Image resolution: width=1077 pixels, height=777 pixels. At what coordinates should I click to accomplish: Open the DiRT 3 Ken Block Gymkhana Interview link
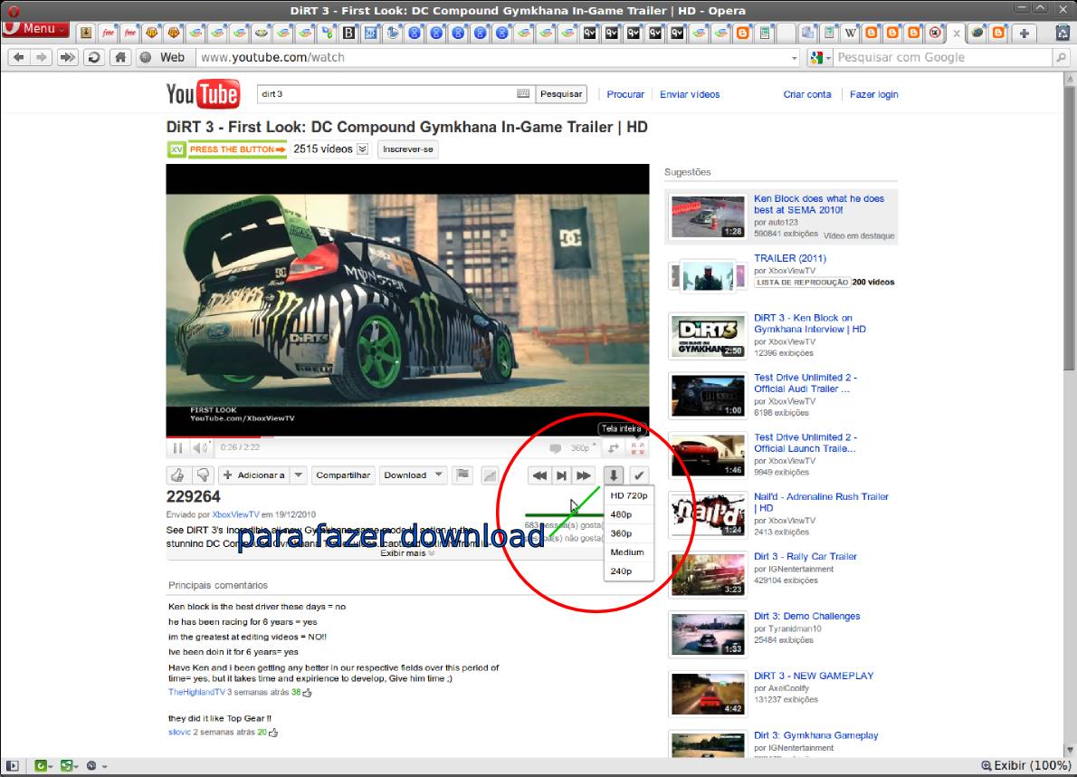810,323
